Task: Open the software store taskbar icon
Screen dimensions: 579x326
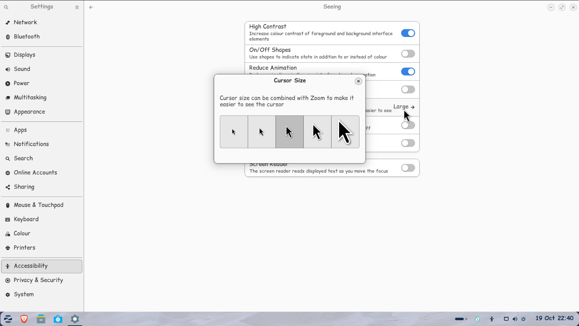Action: (x=58, y=319)
